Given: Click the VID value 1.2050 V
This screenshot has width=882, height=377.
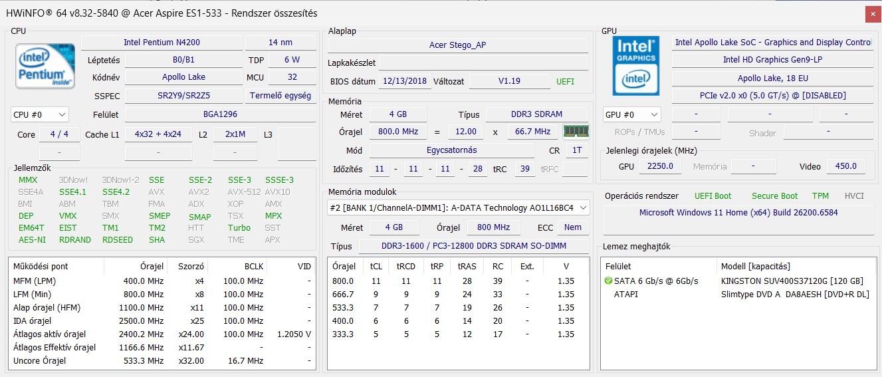Looking at the screenshot, I should (294, 334).
